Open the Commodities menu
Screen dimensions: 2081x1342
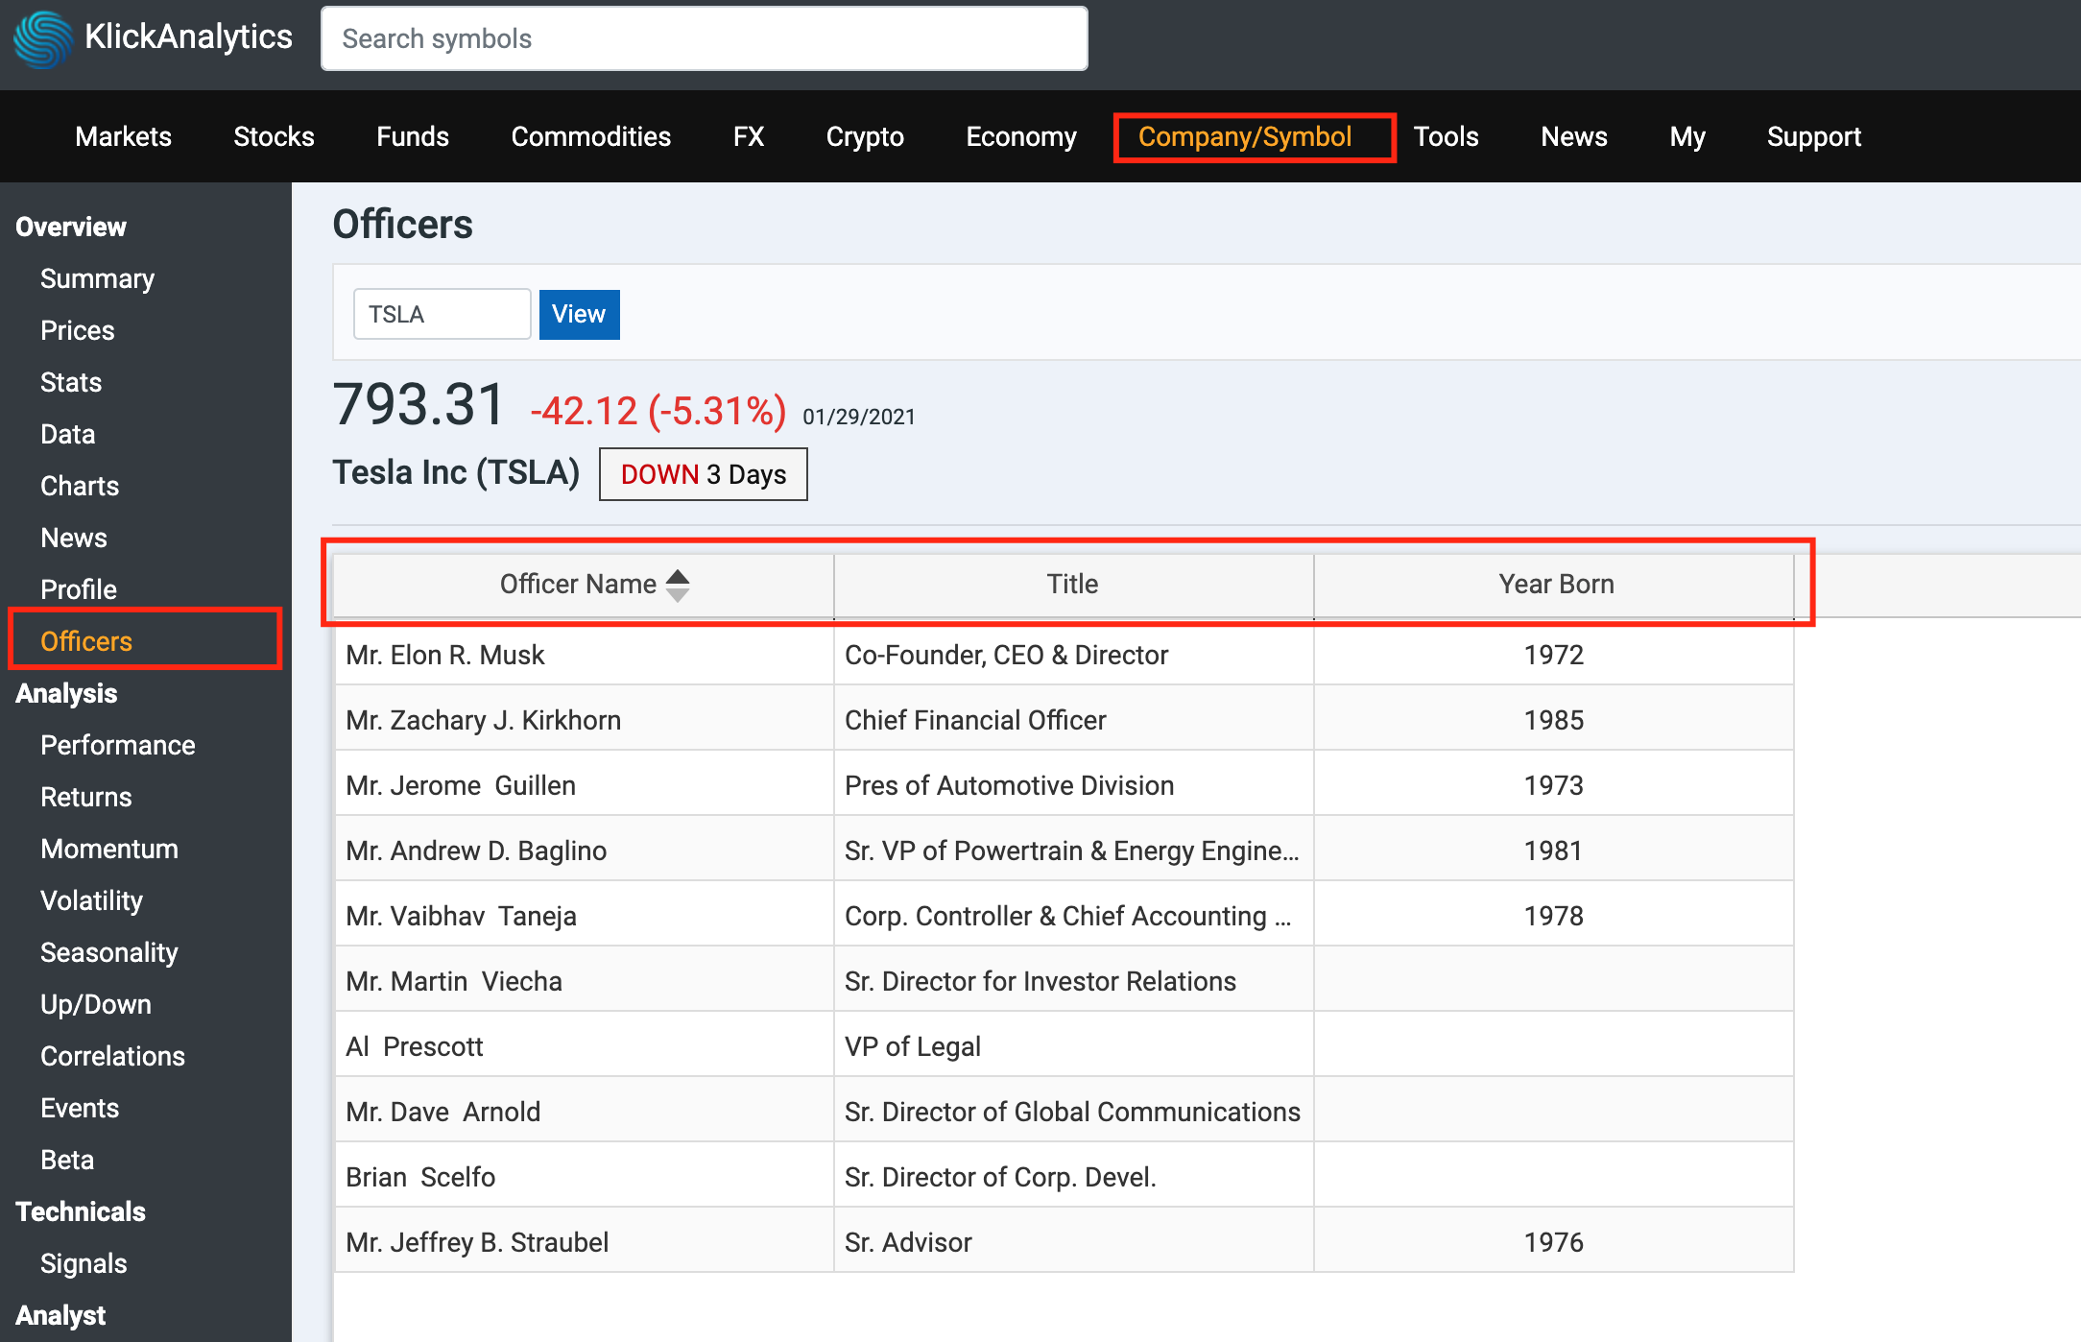click(591, 136)
